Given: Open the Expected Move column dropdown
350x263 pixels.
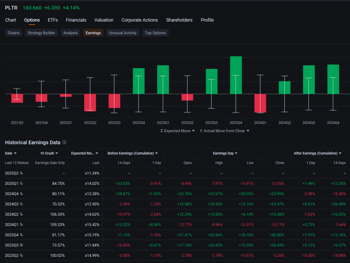Looking at the screenshot, I should click(x=97, y=153).
